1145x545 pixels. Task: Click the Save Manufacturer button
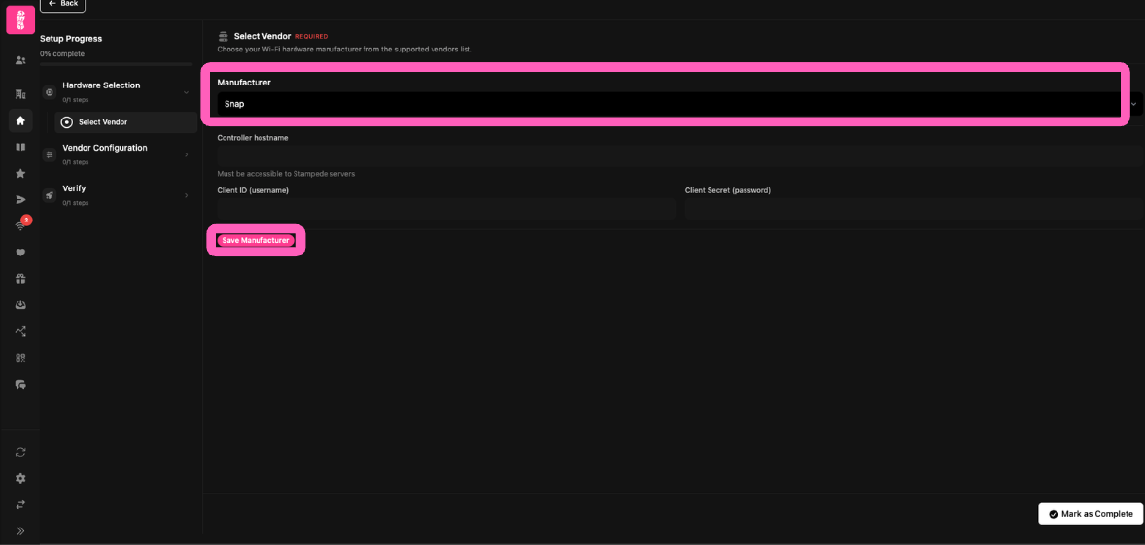click(x=256, y=240)
